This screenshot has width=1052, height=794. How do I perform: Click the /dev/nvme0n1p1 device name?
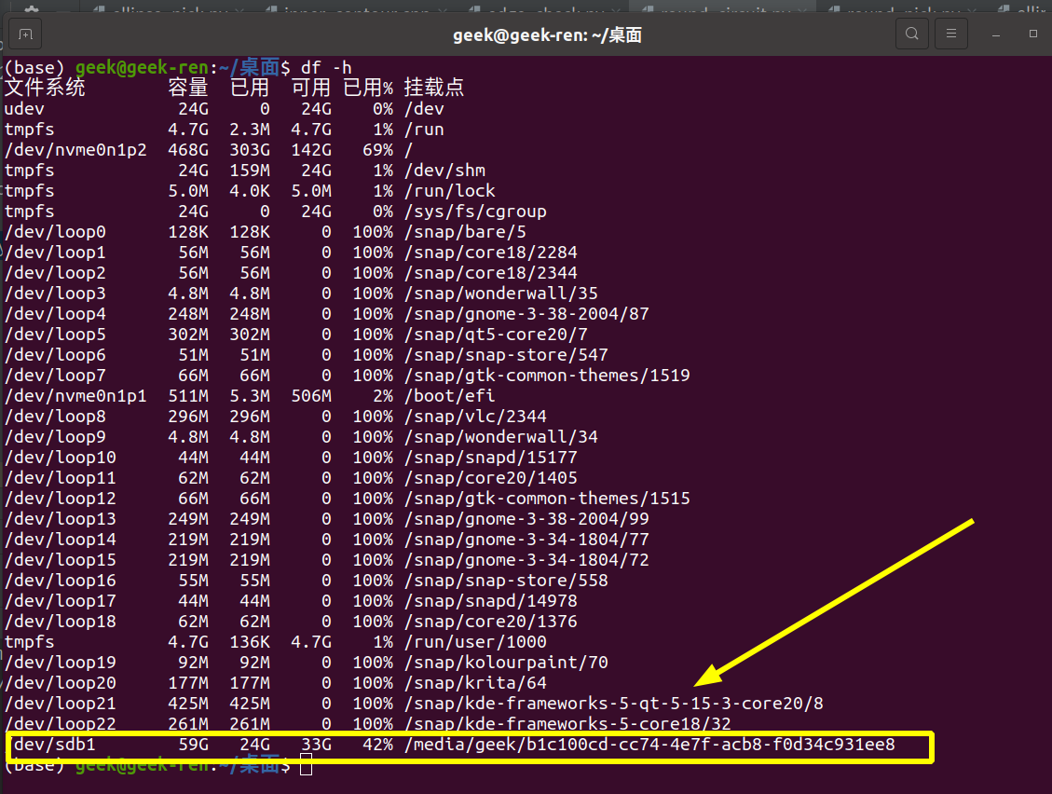click(x=75, y=396)
